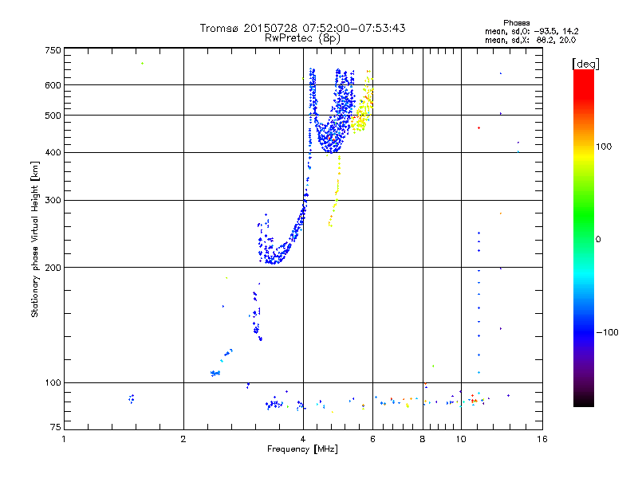The width and height of the screenshot is (638, 478).
Task: Click the x-axis frequency tick label '4'
Action: pos(303,440)
